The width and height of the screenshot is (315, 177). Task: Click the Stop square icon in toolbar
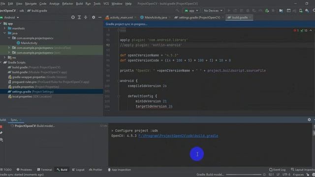tap(273, 10)
